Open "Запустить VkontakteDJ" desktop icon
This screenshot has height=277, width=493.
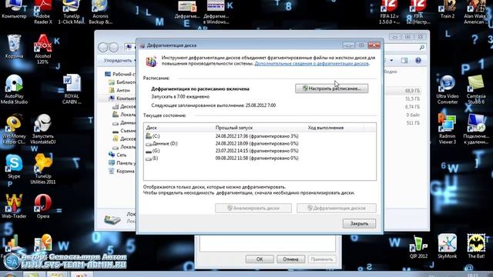coord(43,129)
